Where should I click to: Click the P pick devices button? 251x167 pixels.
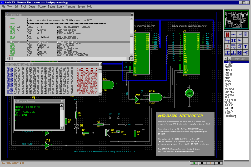pos(226,58)
